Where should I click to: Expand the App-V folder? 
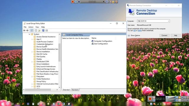tap(32, 39)
